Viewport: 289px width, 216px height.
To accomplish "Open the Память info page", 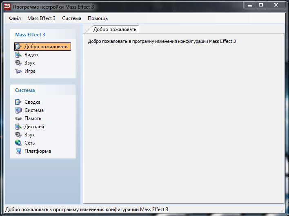I will click(x=33, y=118).
